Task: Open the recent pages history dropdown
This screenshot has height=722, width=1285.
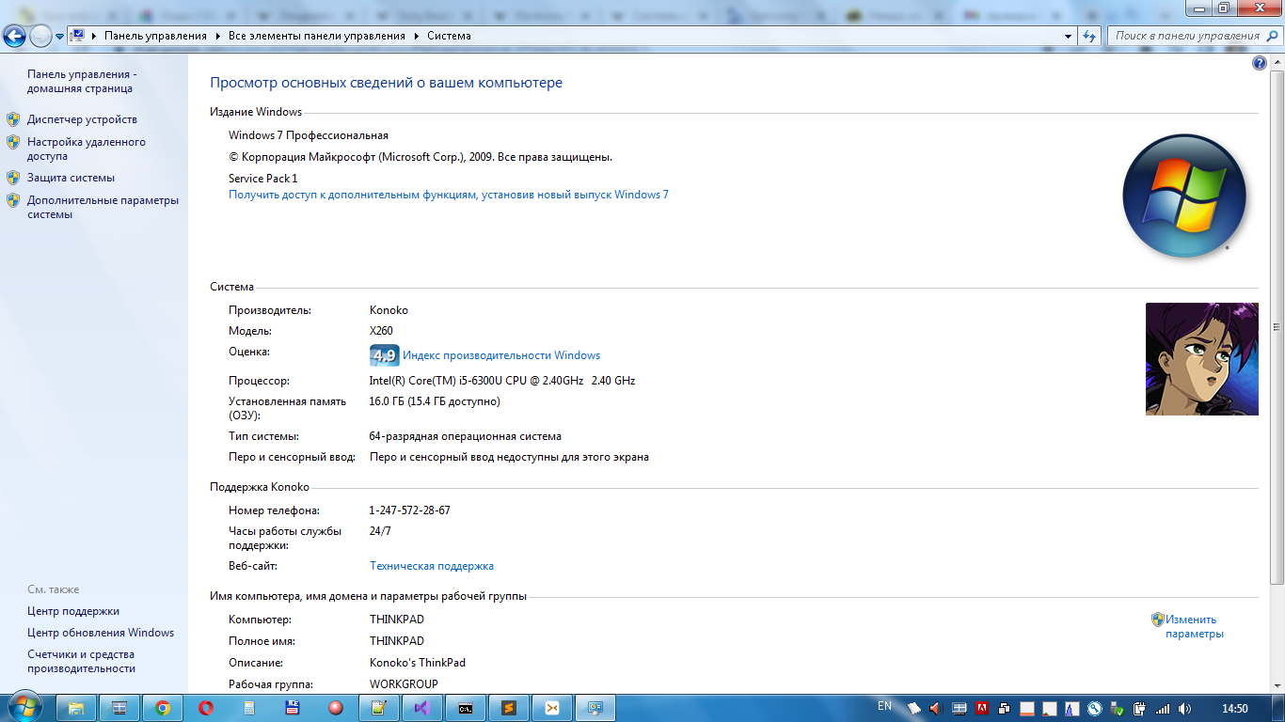Action: pyautogui.click(x=60, y=36)
